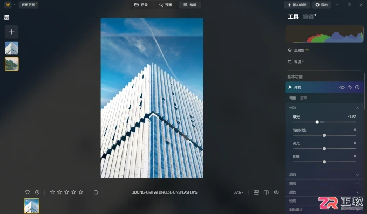Rate the photo five stars
Screen dimensions: 367x214
point(81,192)
